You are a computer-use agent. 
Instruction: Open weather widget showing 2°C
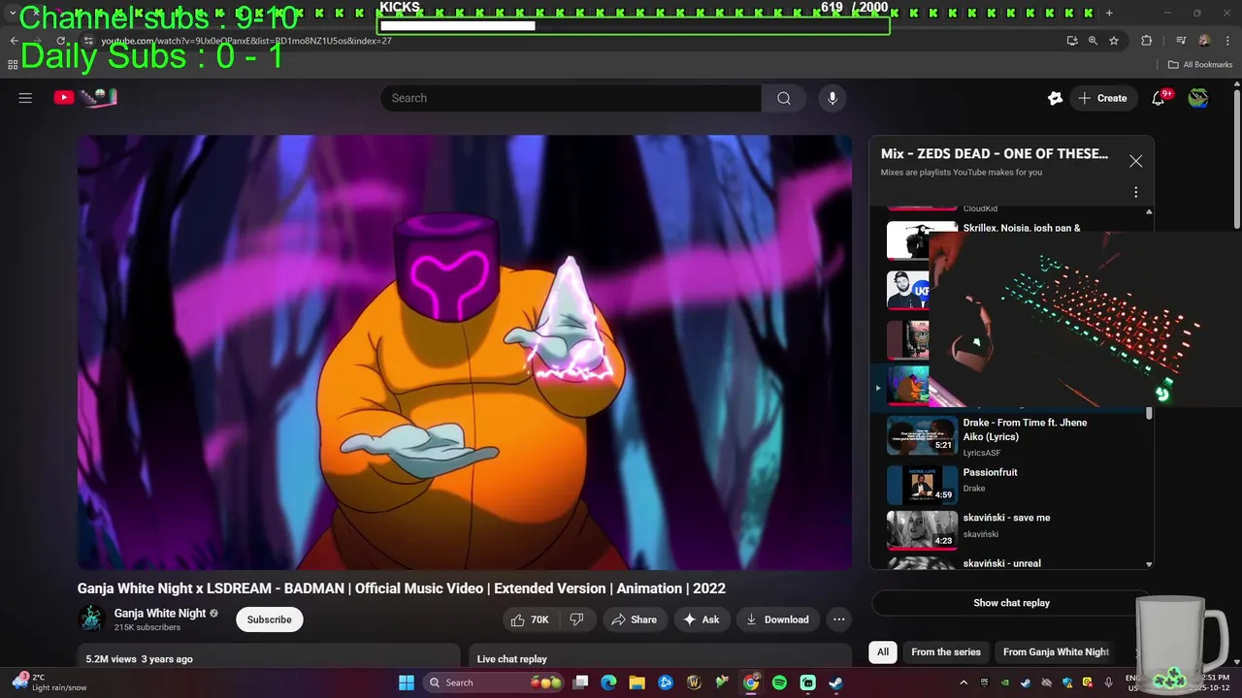pos(47,682)
